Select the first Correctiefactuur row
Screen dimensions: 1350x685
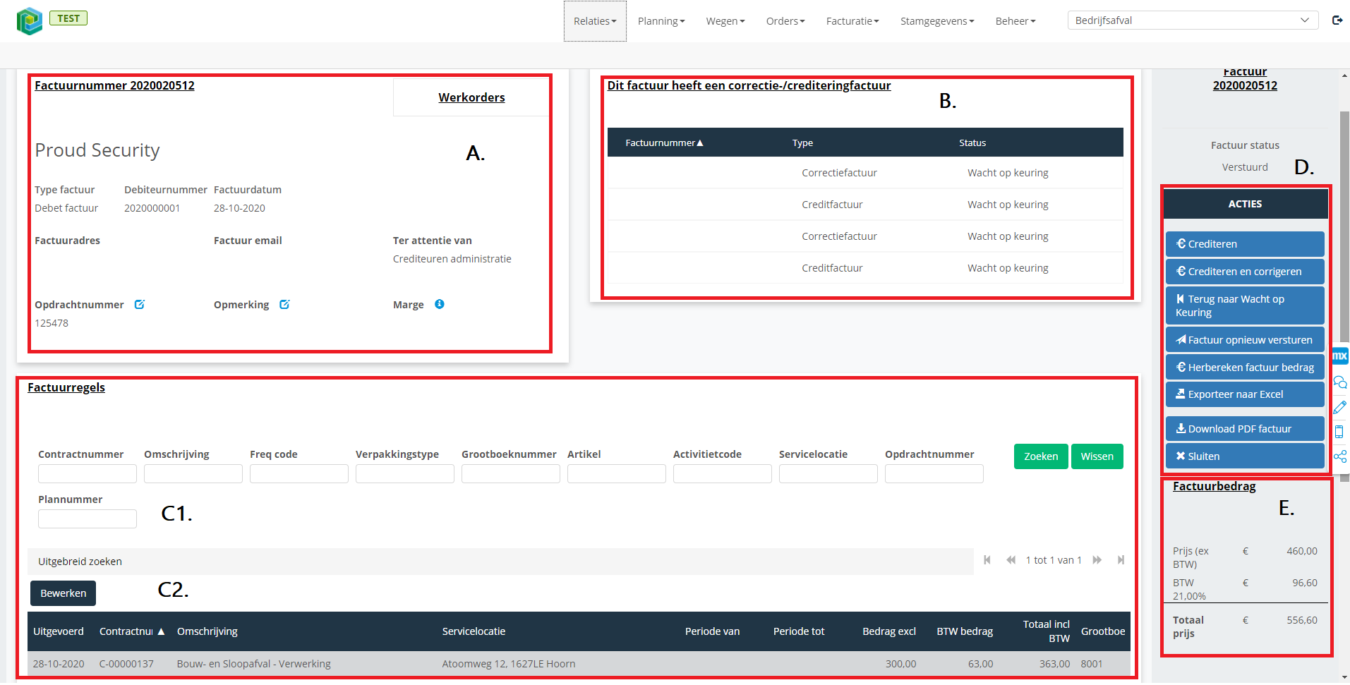[865, 173]
